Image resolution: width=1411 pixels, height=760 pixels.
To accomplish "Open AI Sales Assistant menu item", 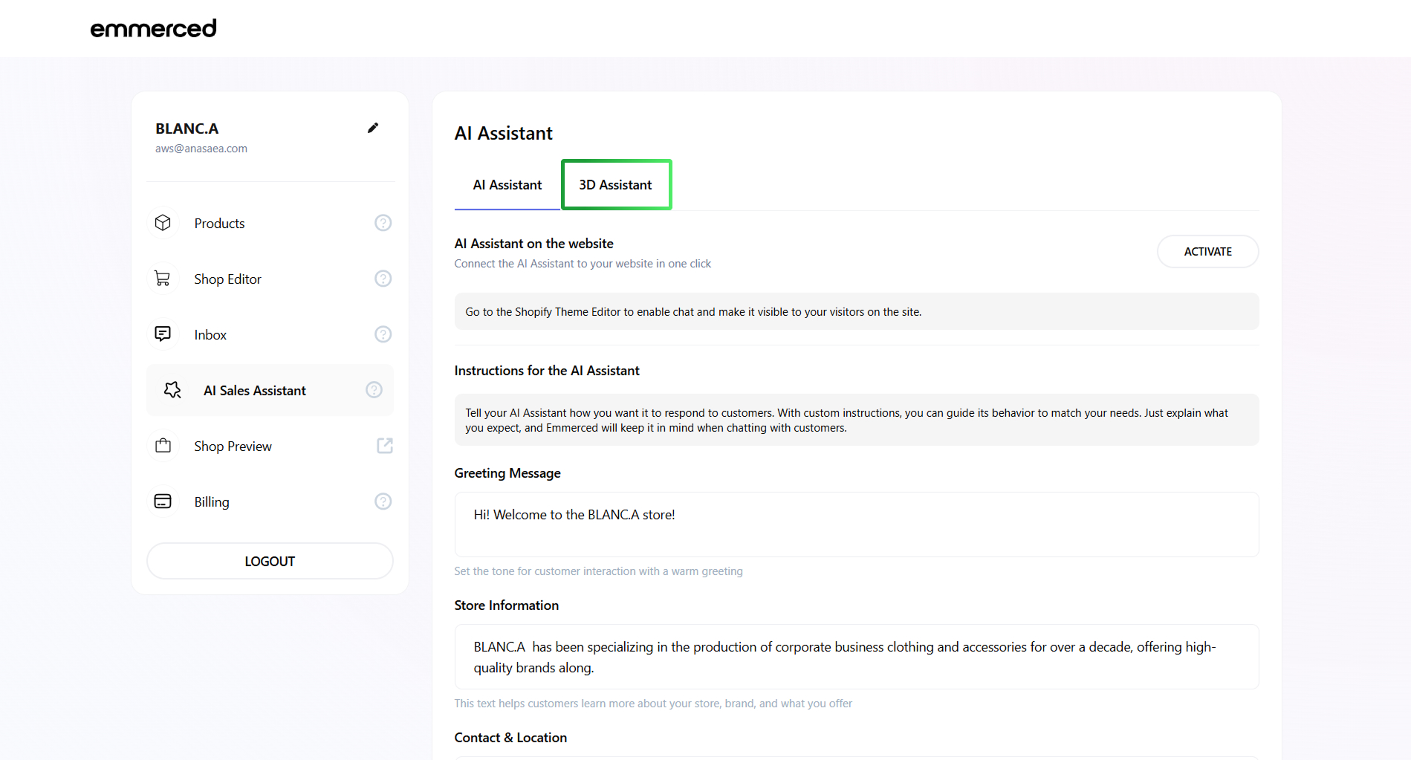I will pos(254,391).
